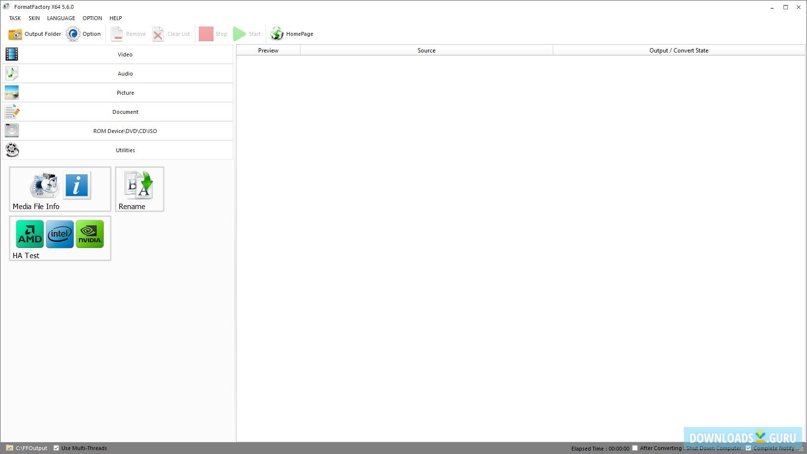Screen dimensions: 807x454
Task: Expand the Document category section
Action: tap(118, 112)
